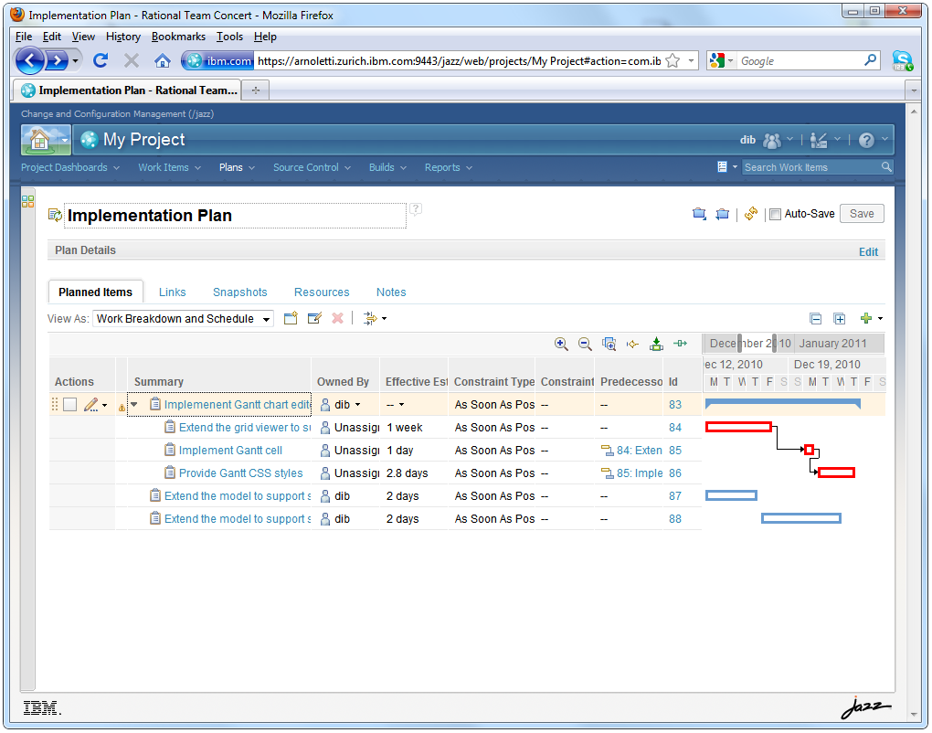Enable the Auto-Save checkbox
The width and height of the screenshot is (932, 733).
coord(775,214)
